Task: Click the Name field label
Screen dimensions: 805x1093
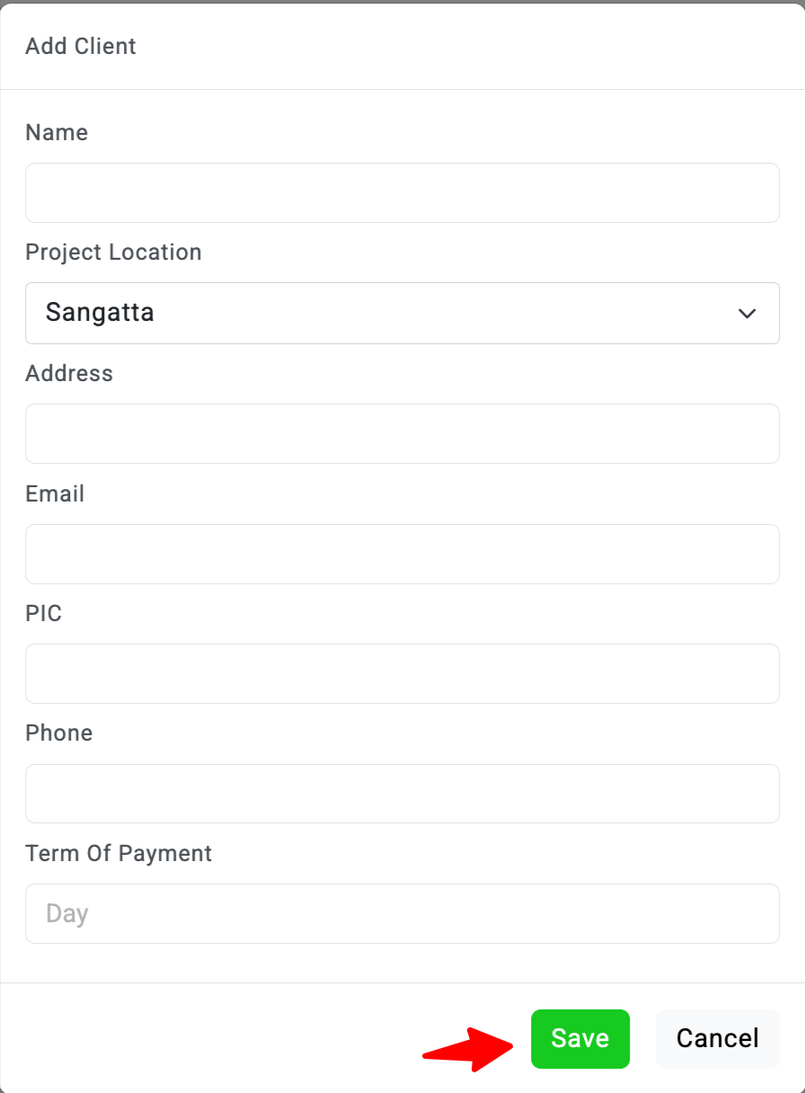Action: tap(57, 133)
